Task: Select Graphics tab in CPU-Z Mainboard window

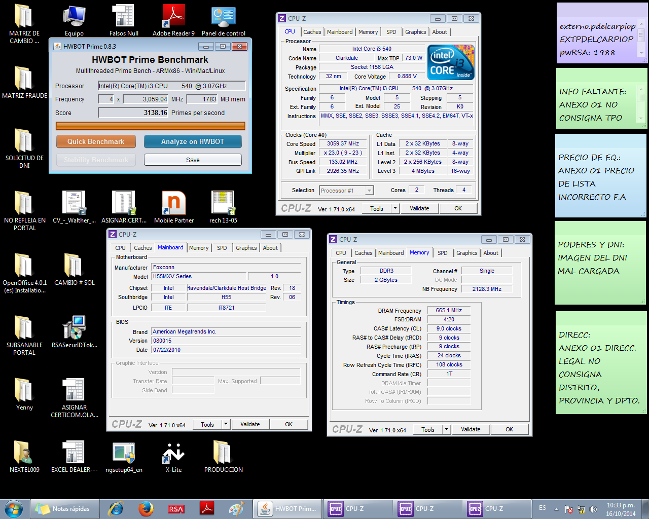Action: [246, 248]
